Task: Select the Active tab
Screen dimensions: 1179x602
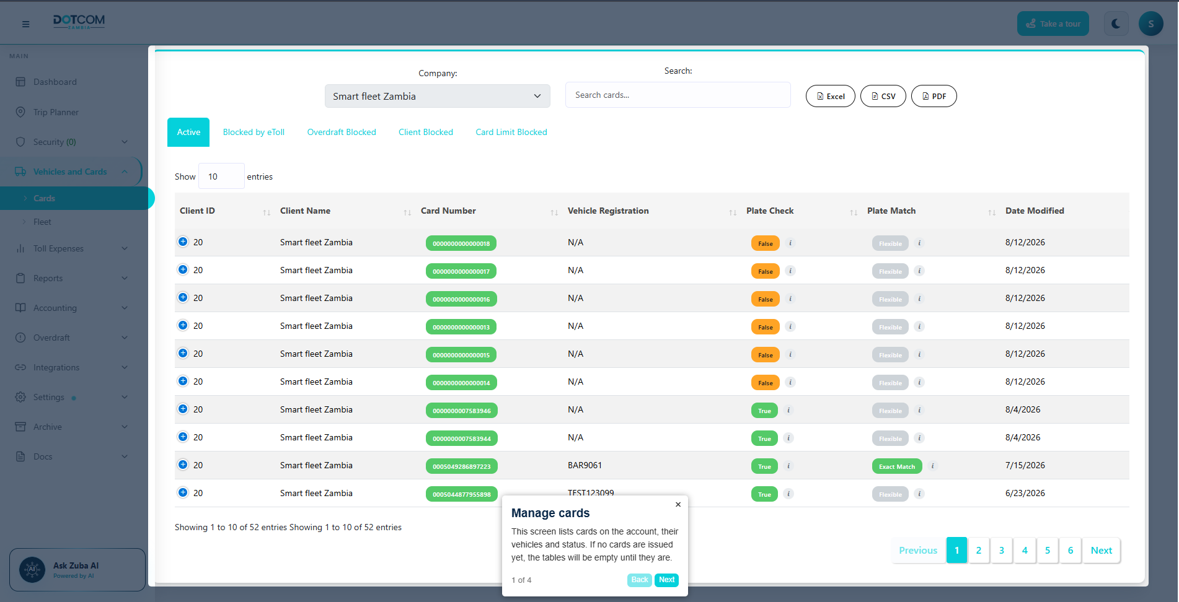Action: (x=188, y=132)
